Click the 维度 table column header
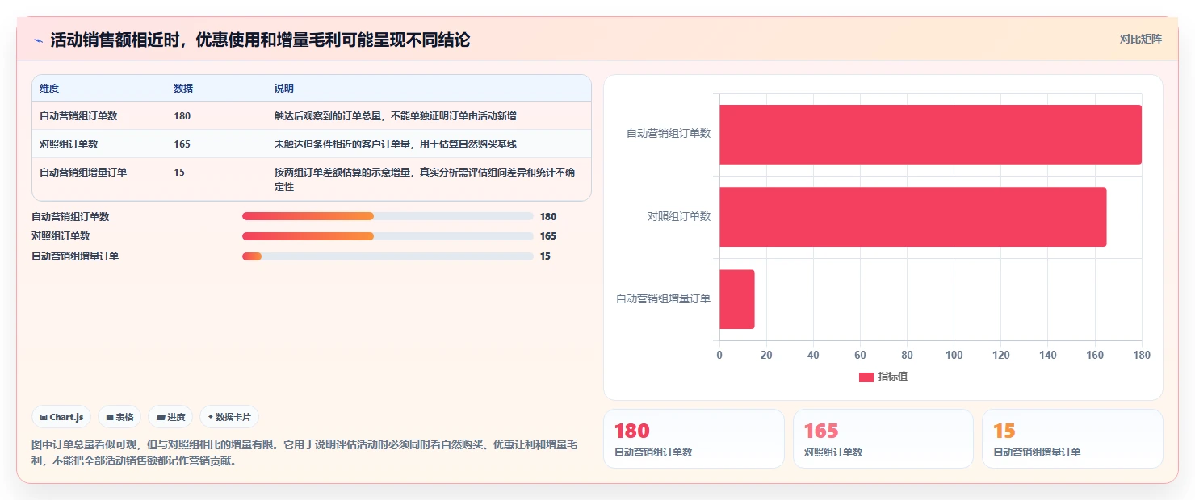The width and height of the screenshot is (1195, 500). click(49, 89)
